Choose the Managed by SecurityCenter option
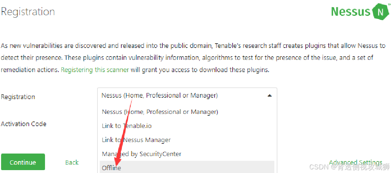 (141, 154)
